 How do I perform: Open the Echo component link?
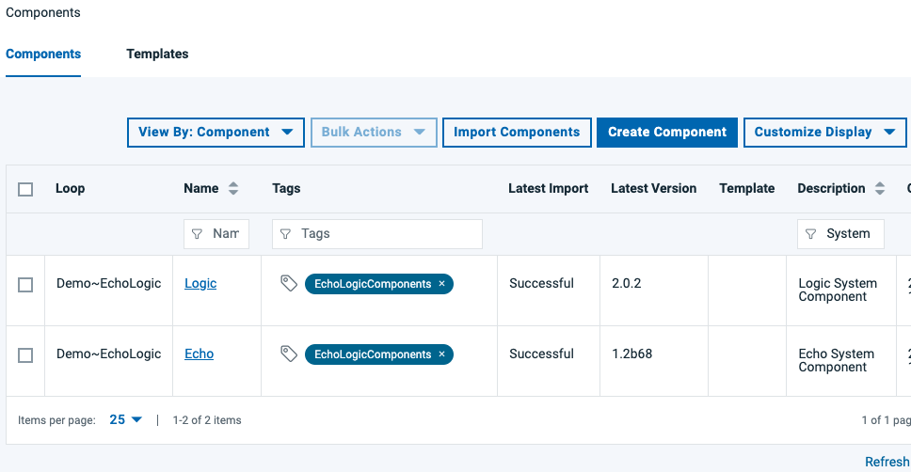coord(200,354)
